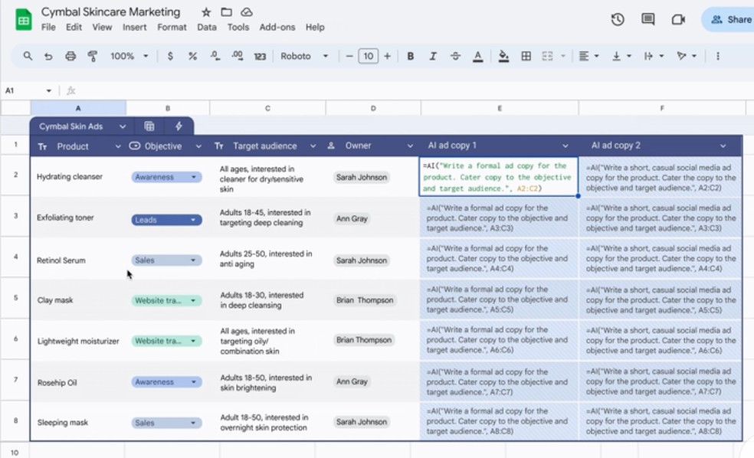
Task: Expand the Cymbal Skin Ads table menu
Action: click(122, 126)
